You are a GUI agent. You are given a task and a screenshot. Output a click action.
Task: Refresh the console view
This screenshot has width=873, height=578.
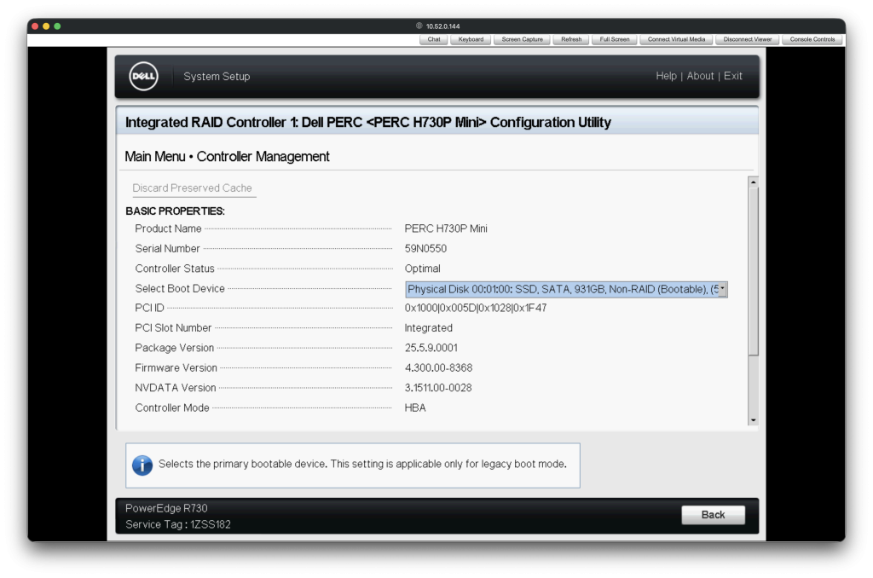pyautogui.click(x=570, y=38)
